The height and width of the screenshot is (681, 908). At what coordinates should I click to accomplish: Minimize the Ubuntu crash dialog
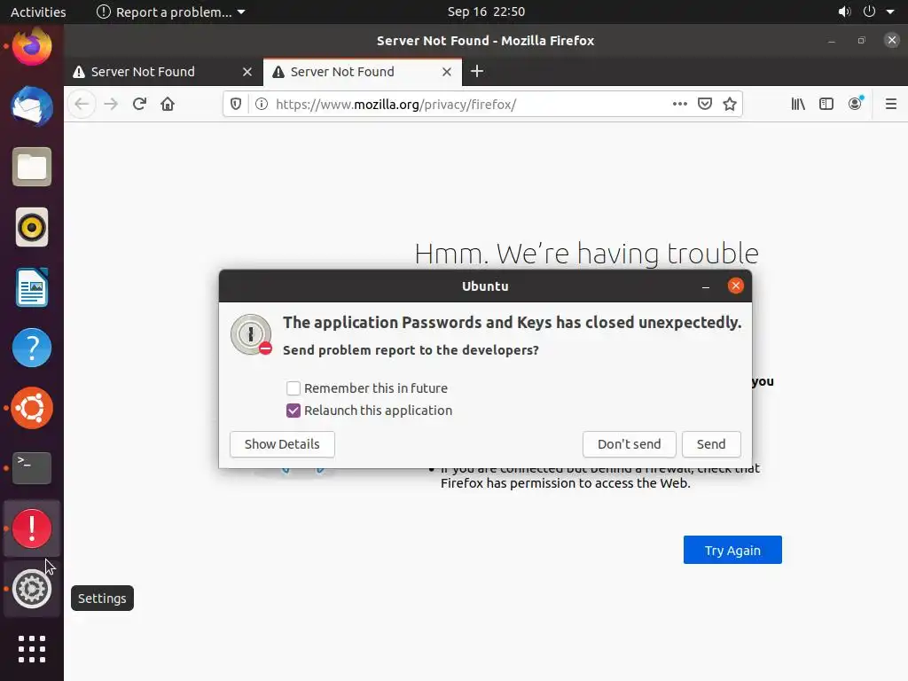705,286
